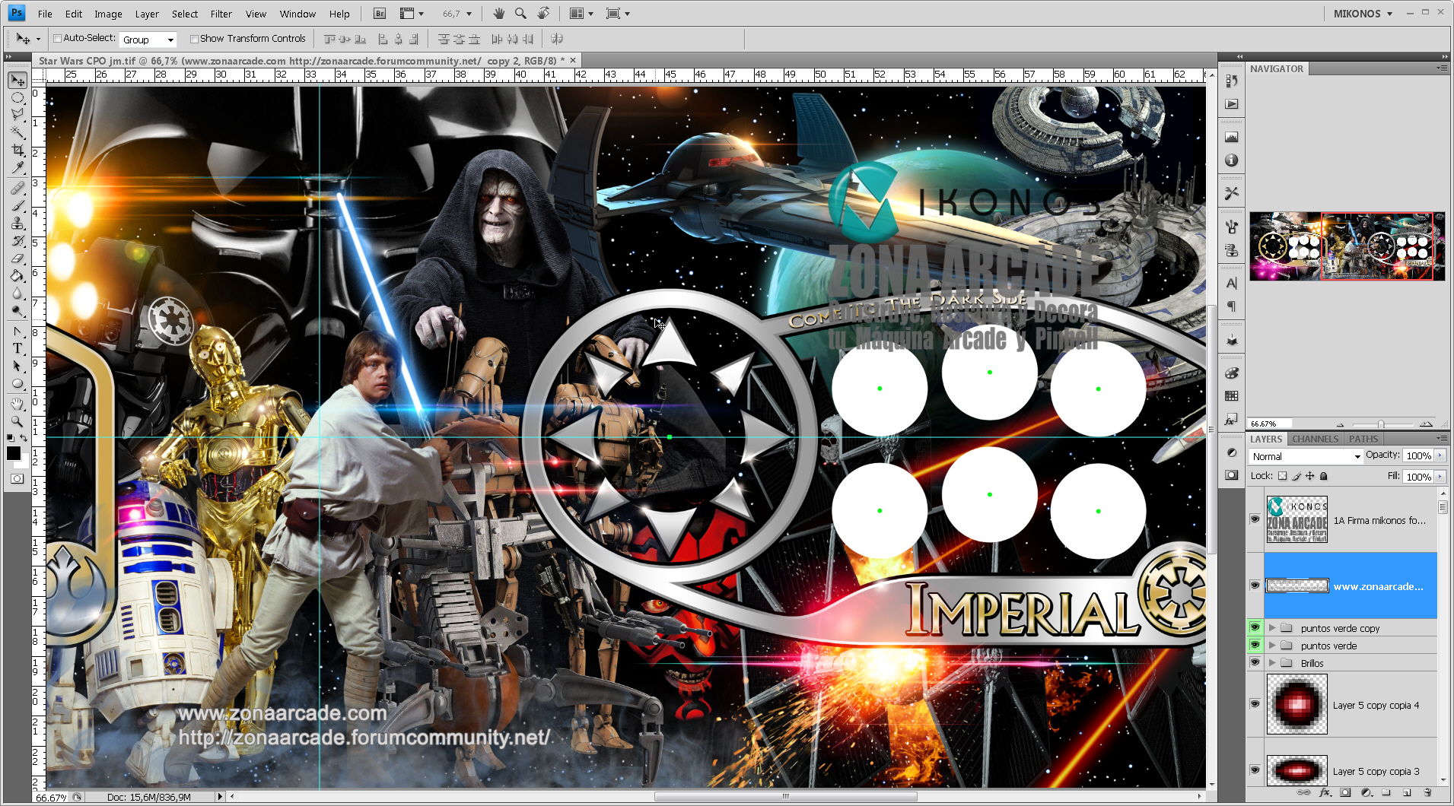
Task: Open the Auto-Select Group dropdown
Action: pos(148,40)
